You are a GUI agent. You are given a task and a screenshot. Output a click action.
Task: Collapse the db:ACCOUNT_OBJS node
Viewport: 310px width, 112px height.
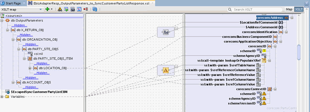pyautogui.click(x=13, y=82)
